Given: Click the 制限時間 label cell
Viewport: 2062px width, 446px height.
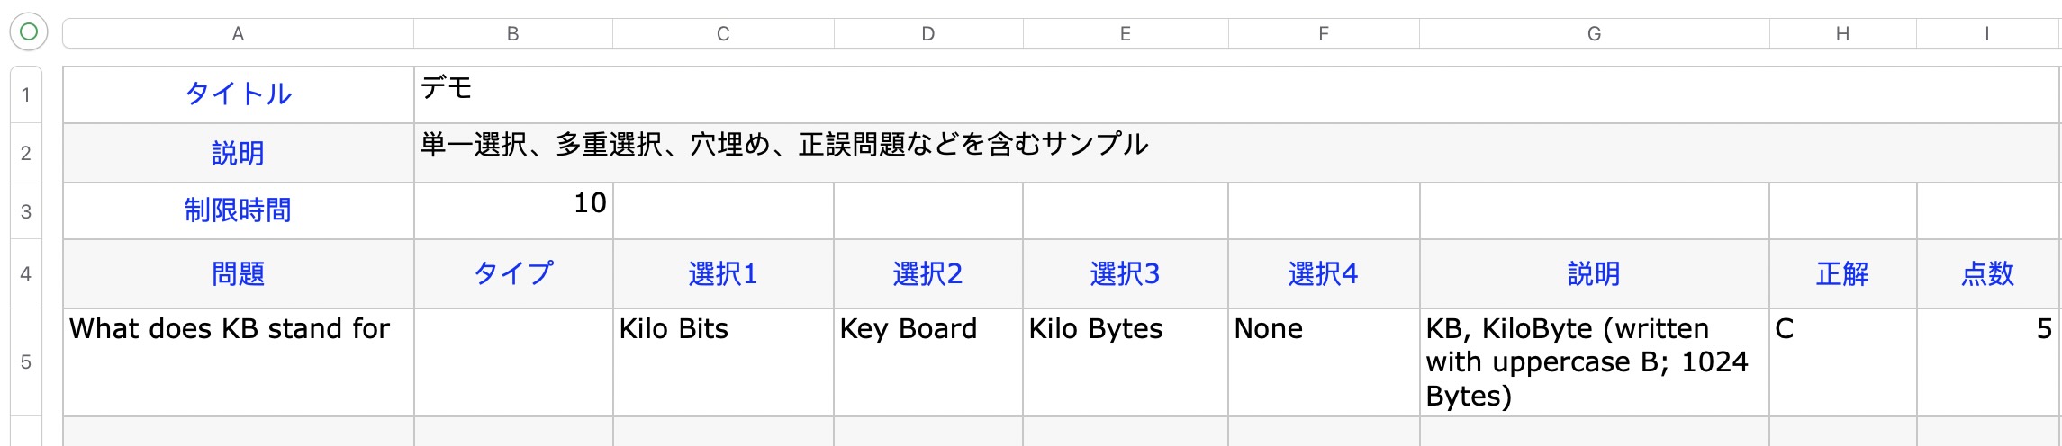Looking at the screenshot, I should (238, 211).
